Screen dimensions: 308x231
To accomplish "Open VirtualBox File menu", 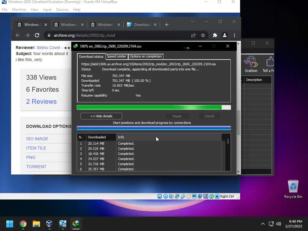I will [5, 9].
